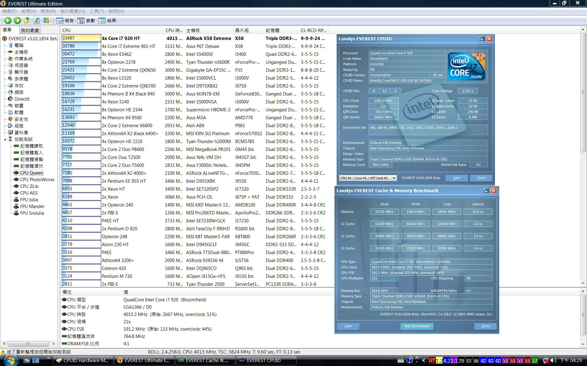The width and height of the screenshot is (587, 366).
Task: Select the 4x Core i7 Extreme 965 HT row
Action: point(194,46)
